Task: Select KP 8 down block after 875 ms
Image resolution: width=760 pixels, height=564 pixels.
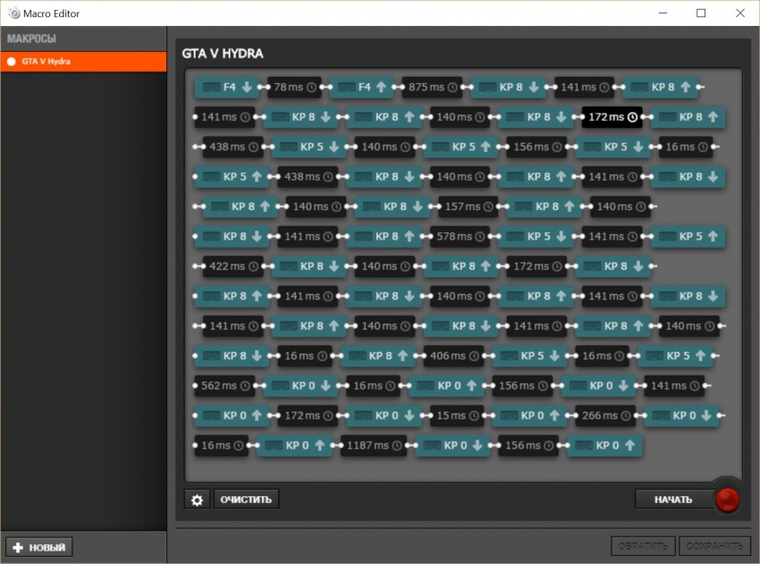Action: [x=509, y=88]
